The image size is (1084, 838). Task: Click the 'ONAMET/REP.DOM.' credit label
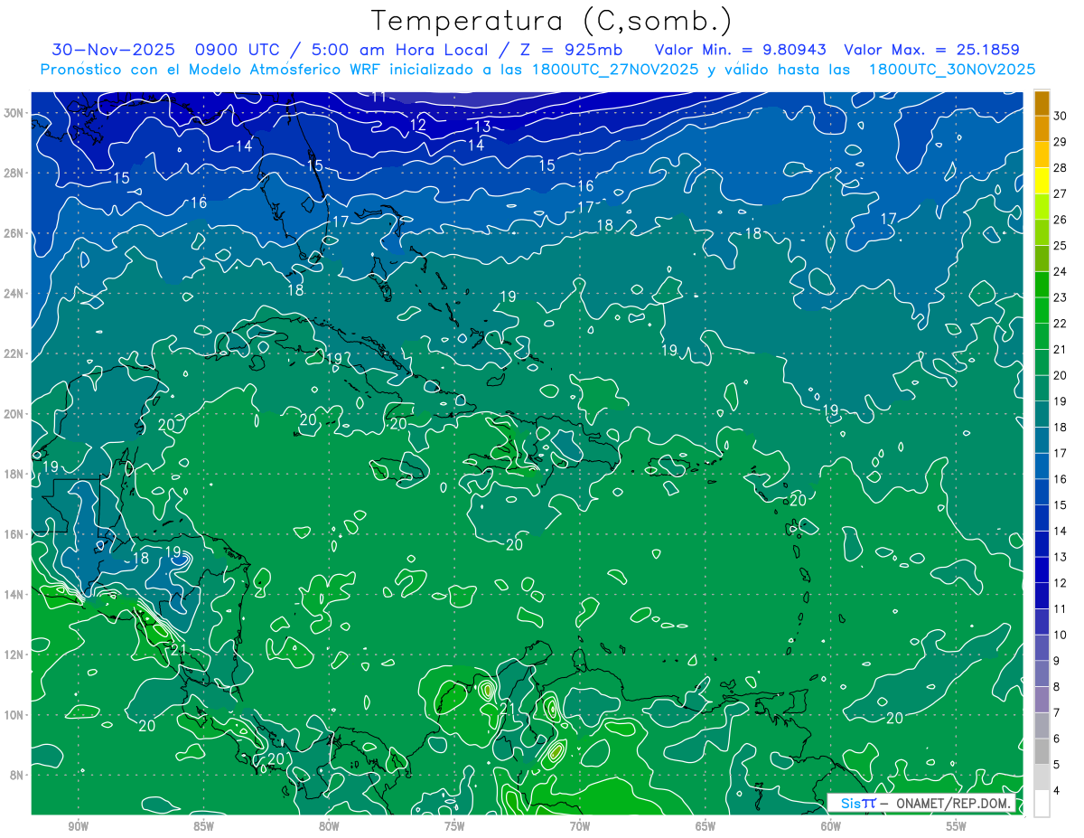pyautogui.click(x=953, y=804)
